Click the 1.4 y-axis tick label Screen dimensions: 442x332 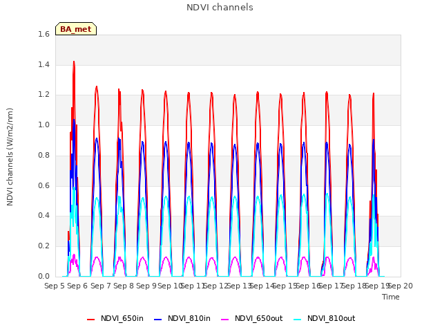(x=44, y=64)
